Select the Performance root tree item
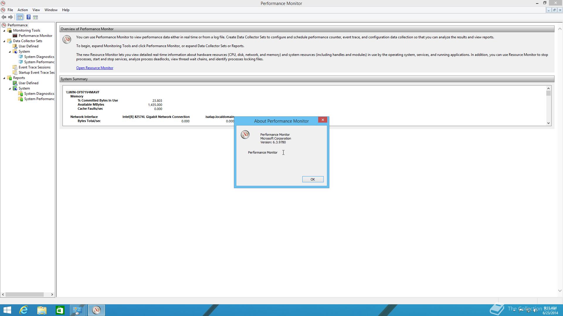 click(x=18, y=25)
